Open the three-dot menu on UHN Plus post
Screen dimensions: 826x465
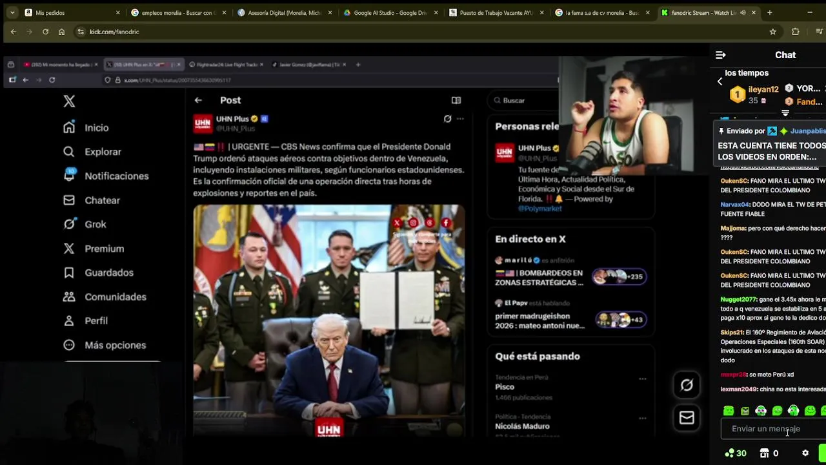pos(460,119)
